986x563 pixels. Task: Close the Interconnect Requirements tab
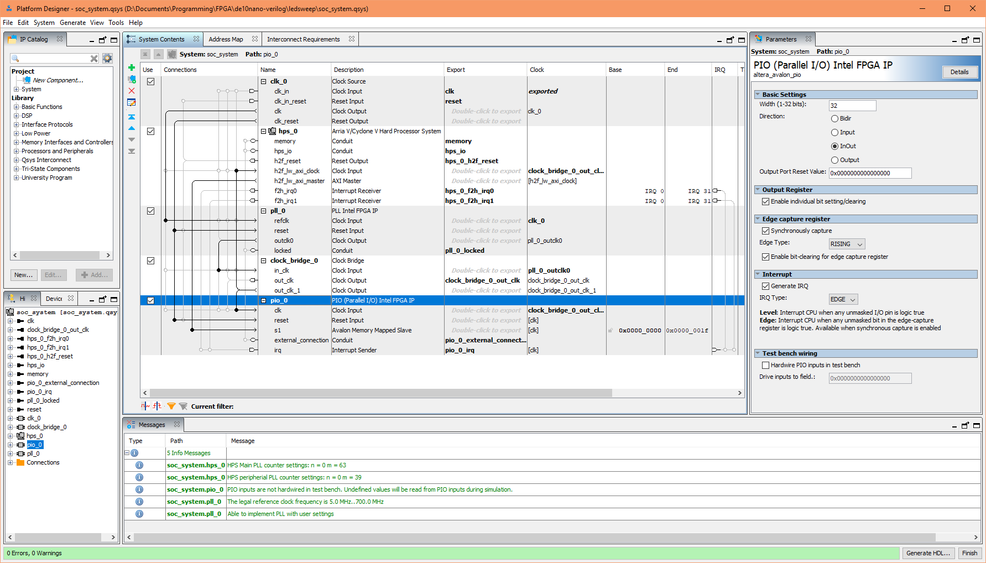pos(352,39)
